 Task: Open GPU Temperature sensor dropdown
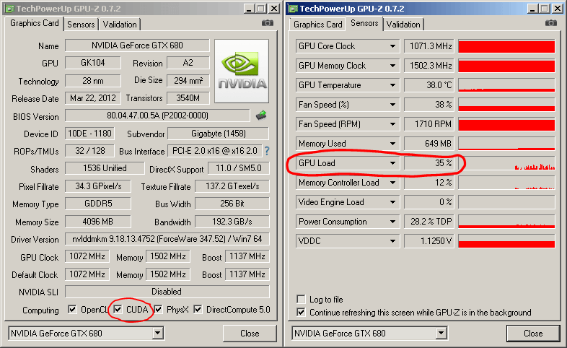click(x=392, y=85)
